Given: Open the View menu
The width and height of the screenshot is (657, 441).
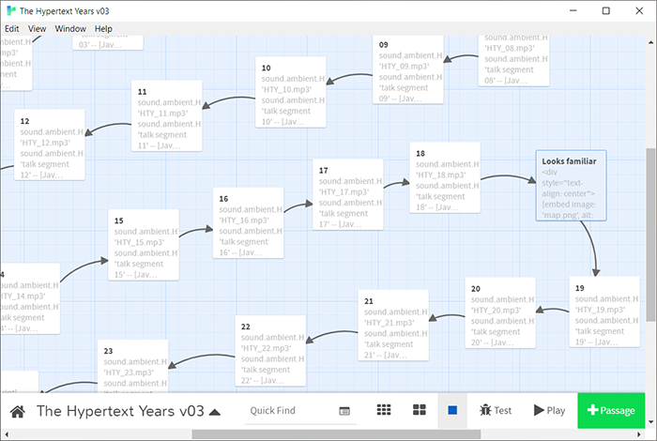Looking at the screenshot, I should (37, 28).
